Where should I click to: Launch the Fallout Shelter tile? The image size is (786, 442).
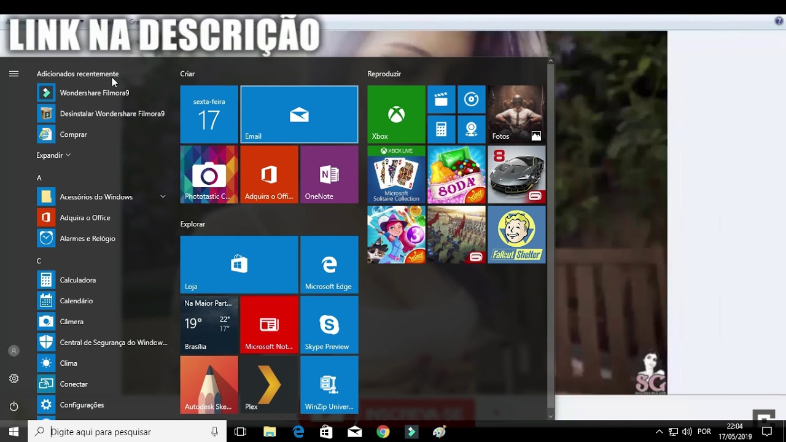pos(516,235)
